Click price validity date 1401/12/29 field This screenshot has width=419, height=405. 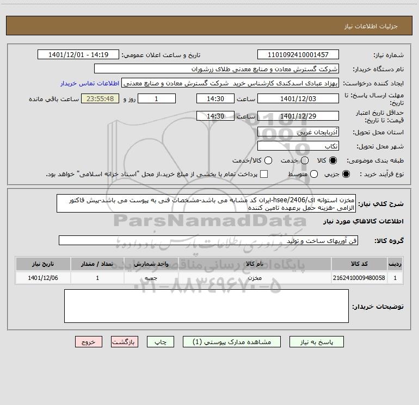(298, 116)
